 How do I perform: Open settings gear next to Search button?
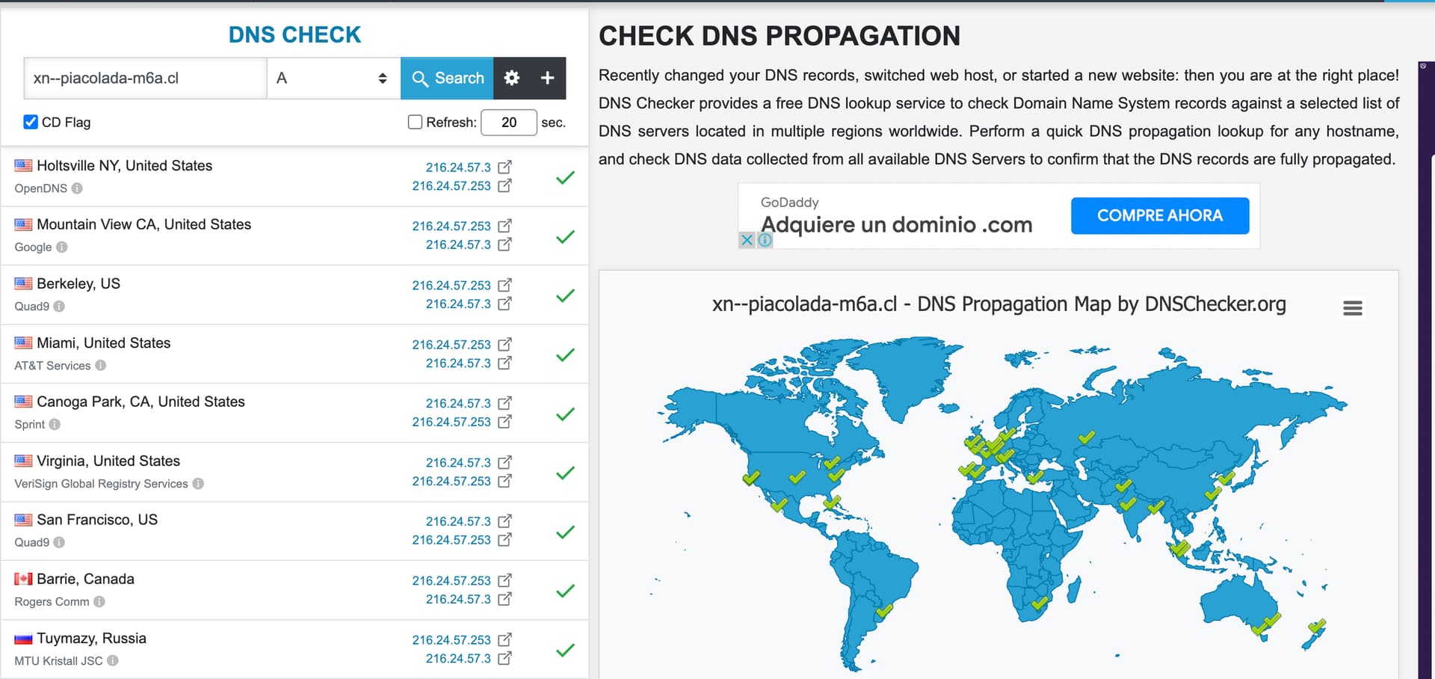[512, 78]
